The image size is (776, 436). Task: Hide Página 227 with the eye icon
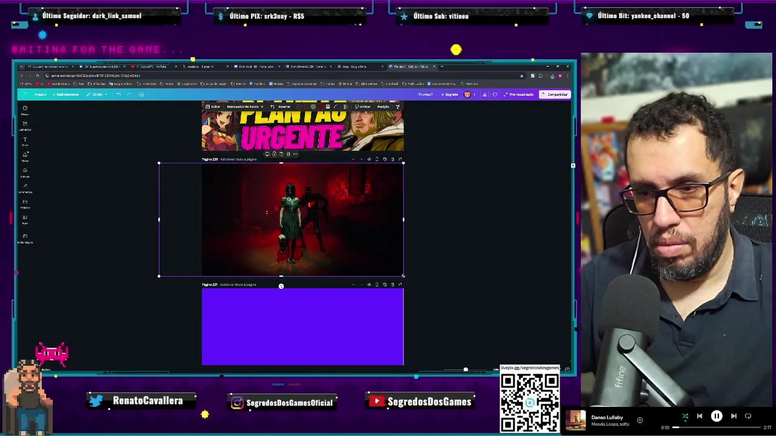point(369,284)
